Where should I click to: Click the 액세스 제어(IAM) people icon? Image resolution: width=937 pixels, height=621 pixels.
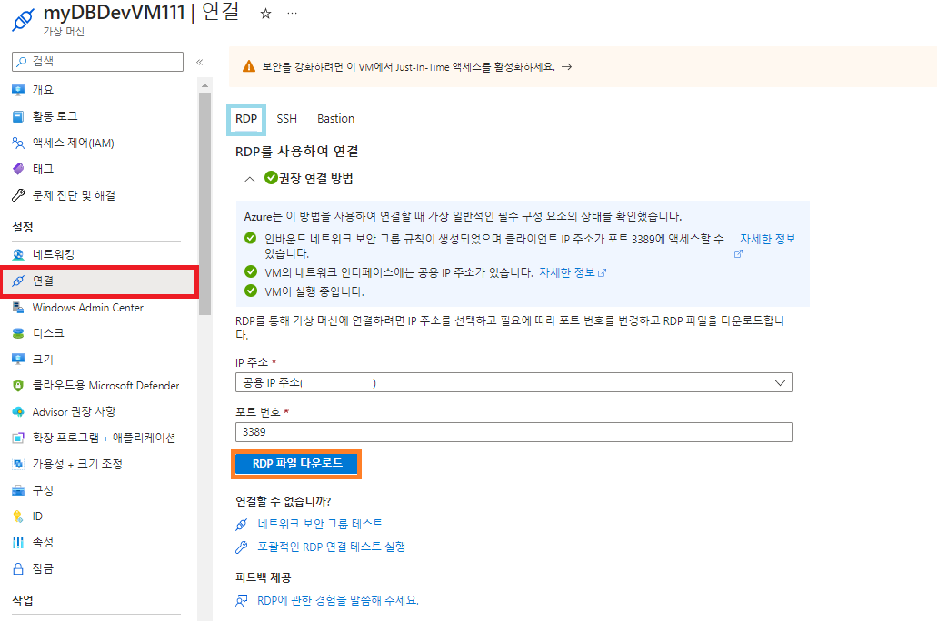(18, 143)
